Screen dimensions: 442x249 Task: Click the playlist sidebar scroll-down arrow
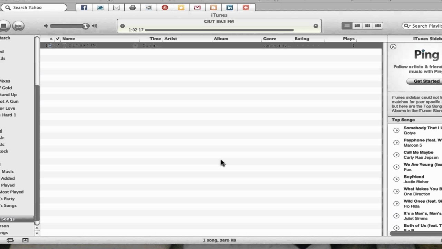coord(37,233)
